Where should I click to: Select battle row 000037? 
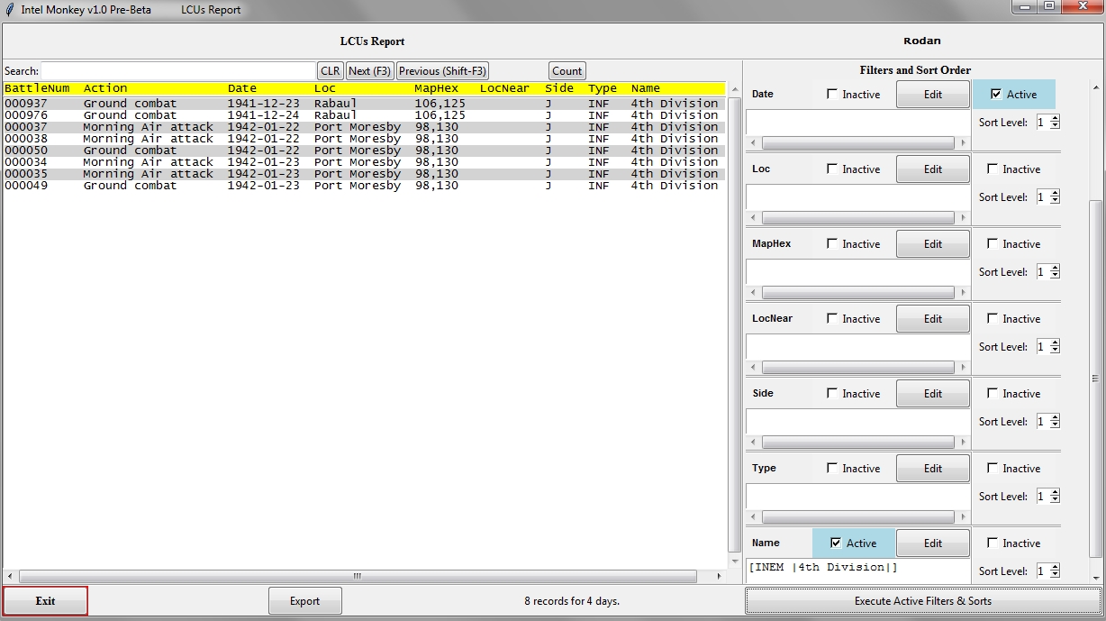[364, 126]
